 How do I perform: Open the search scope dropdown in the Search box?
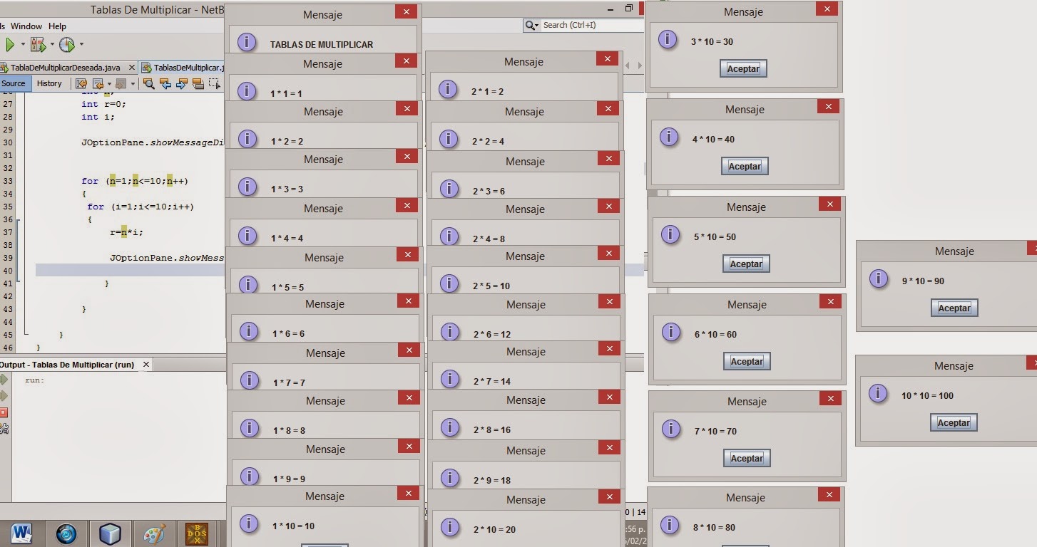(533, 25)
